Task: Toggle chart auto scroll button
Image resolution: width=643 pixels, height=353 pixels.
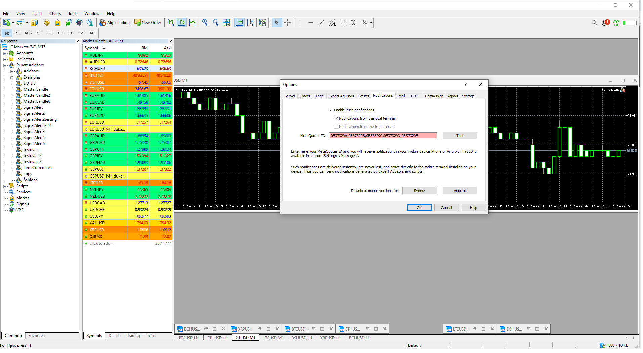Action: (x=239, y=22)
